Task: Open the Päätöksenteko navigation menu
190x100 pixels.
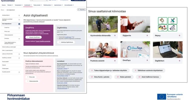Action: pos(48,5)
